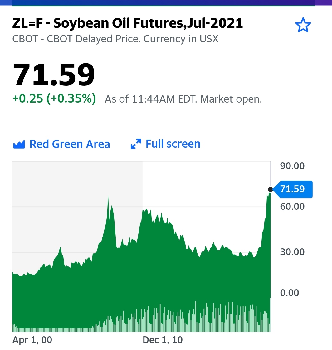Click the 71.59 current price label tag
Image resolution: width=332 pixels, height=350 pixels.
pyautogui.click(x=293, y=189)
